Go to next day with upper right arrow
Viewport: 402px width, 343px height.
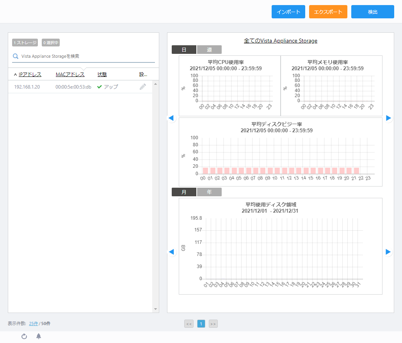(x=388, y=118)
